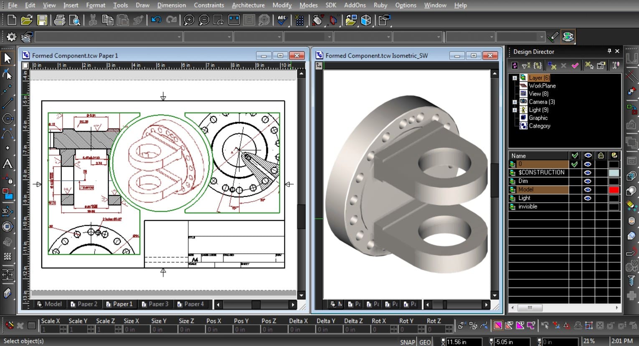Choose the Text tool in left toolbar
639x346 pixels.
point(8,164)
